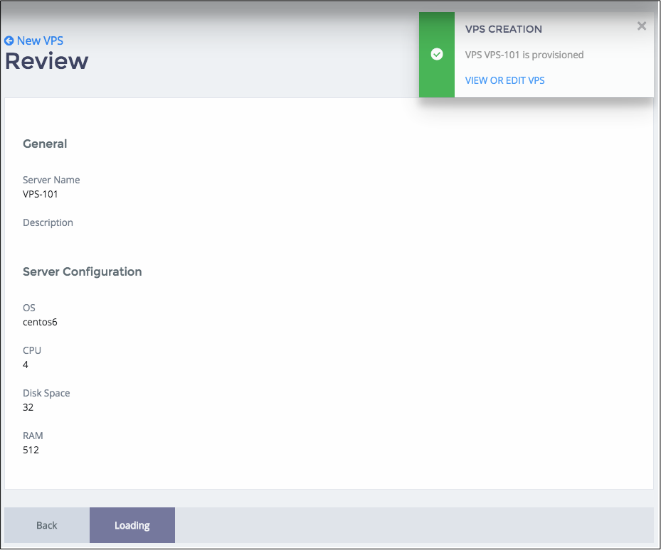Image resolution: width=661 pixels, height=550 pixels.
Task: Go to the New VPS breadcrumb link
Action: tap(40, 41)
